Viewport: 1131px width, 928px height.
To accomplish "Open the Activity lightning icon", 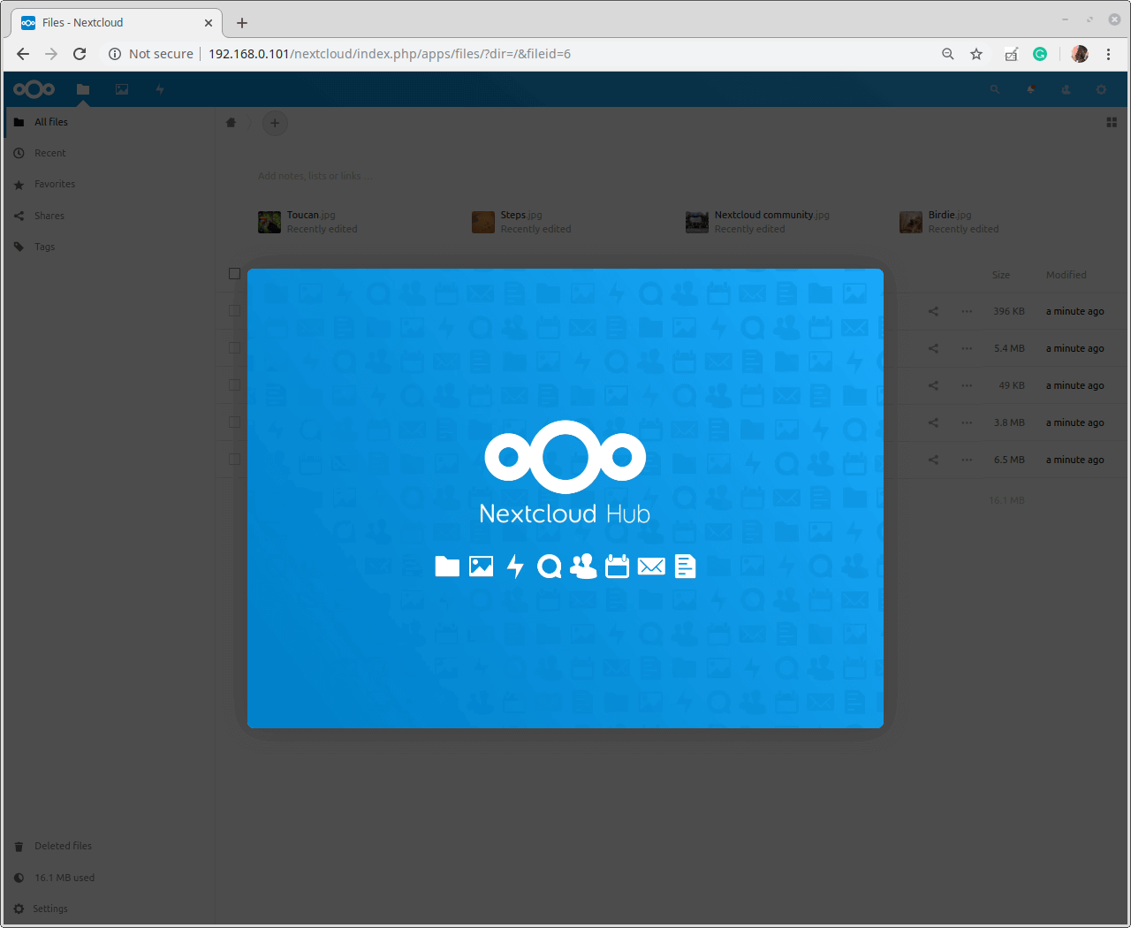I will (x=160, y=89).
